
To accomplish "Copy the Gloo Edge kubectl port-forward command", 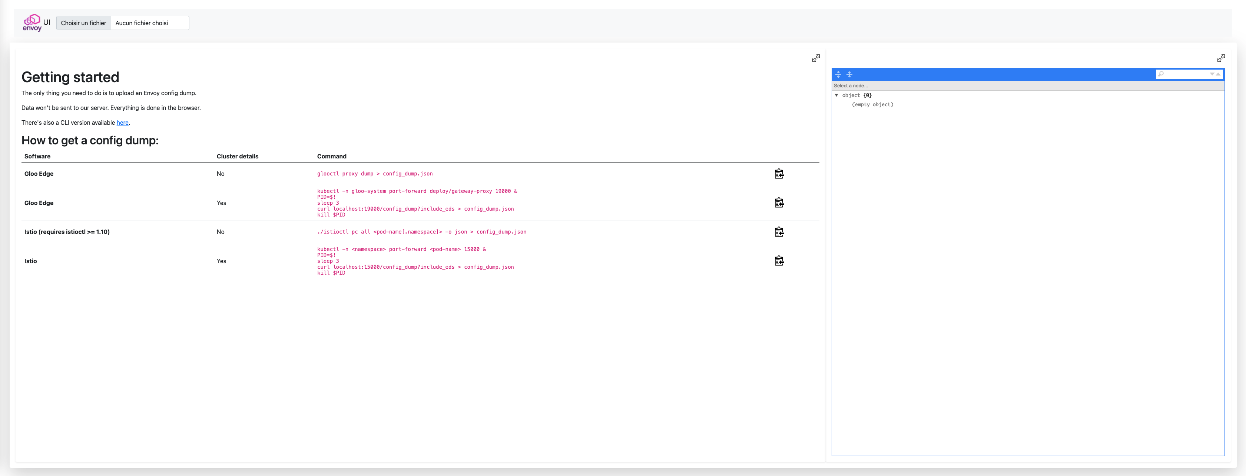I will [779, 203].
